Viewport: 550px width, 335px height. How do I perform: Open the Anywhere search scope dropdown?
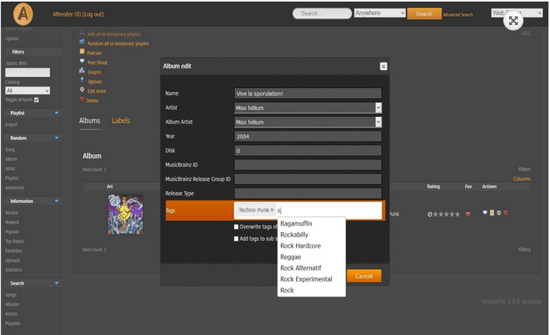pyautogui.click(x=379, y=13)
